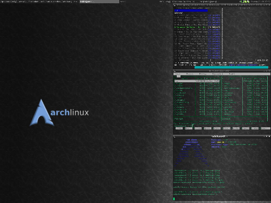This screenshot has width=271, height=203.
Task: Open the Right menu in Midnight Commander
Action: coord(232,74)
